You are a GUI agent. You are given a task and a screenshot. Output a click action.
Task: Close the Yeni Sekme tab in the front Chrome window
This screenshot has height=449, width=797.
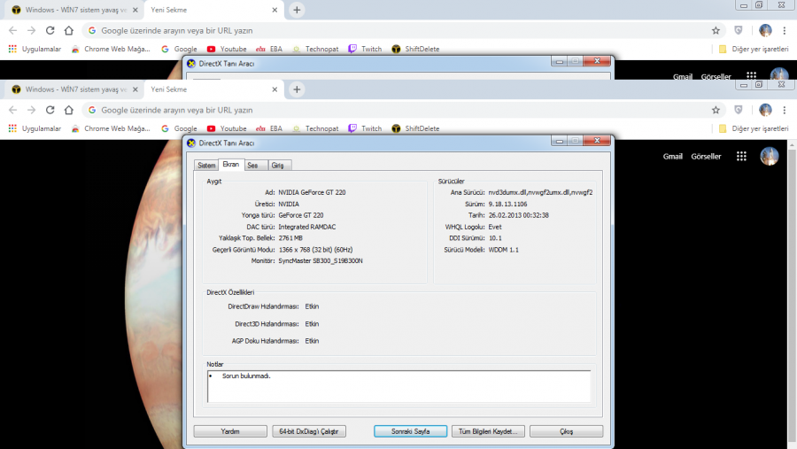(275, 89)
